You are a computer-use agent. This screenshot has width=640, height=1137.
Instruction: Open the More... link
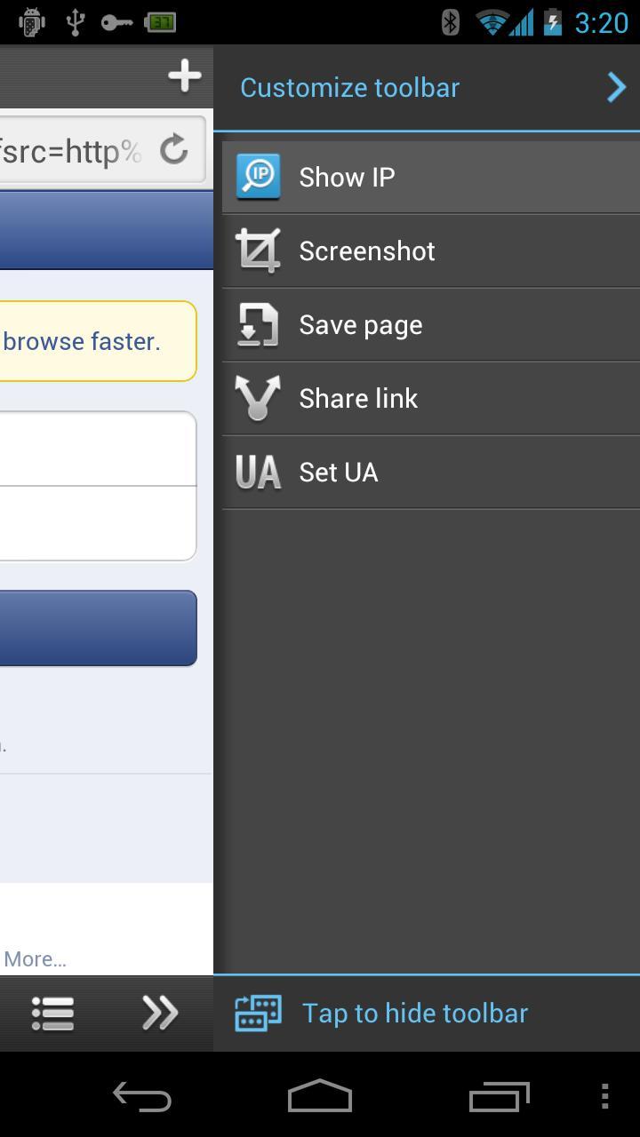tap(35, 959)
